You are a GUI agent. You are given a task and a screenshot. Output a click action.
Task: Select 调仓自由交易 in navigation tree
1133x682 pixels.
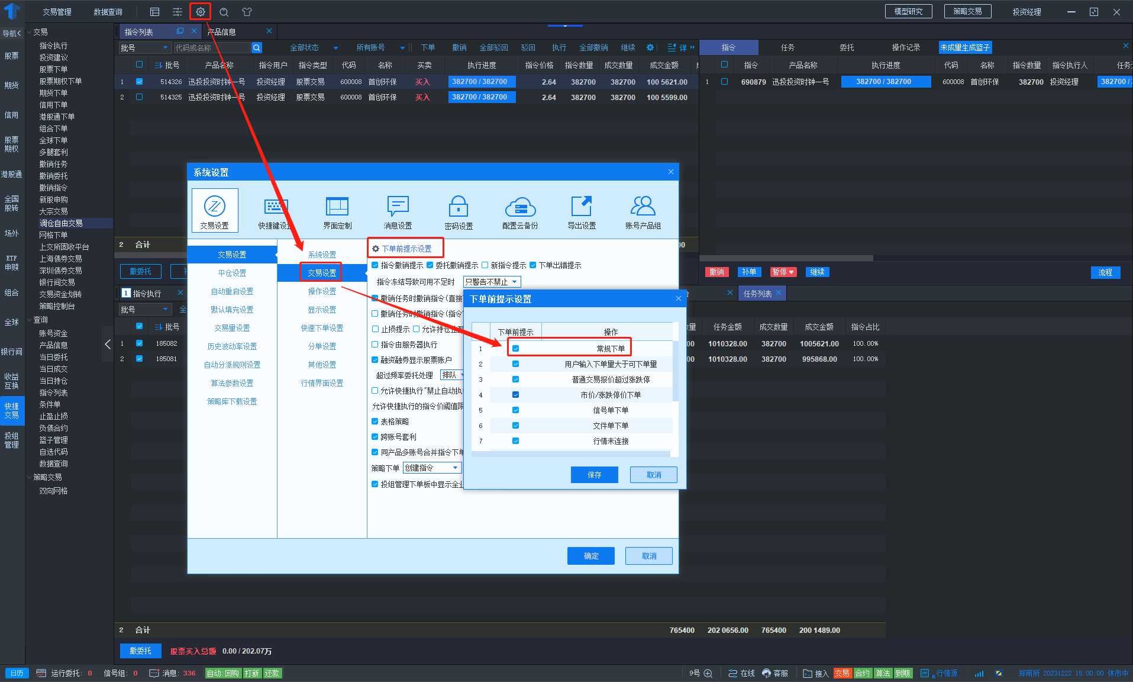[x=61, y=223]
